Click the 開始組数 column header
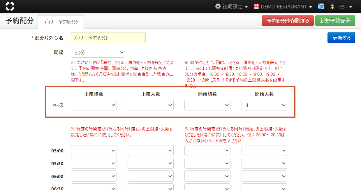Image resolution: width=361 pixels, height=190 pixels. 207,94
